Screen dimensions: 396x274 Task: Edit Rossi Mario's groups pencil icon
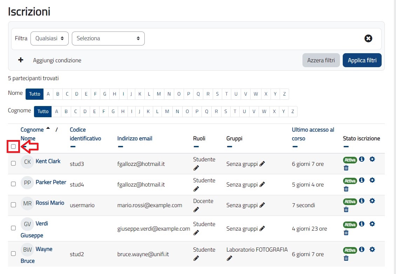(x=262, y=205)
